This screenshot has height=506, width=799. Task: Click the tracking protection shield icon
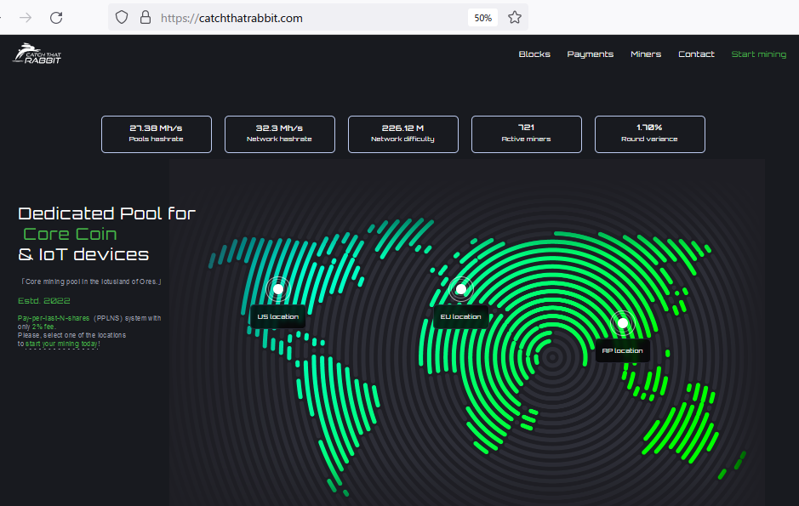click(122, 18)
